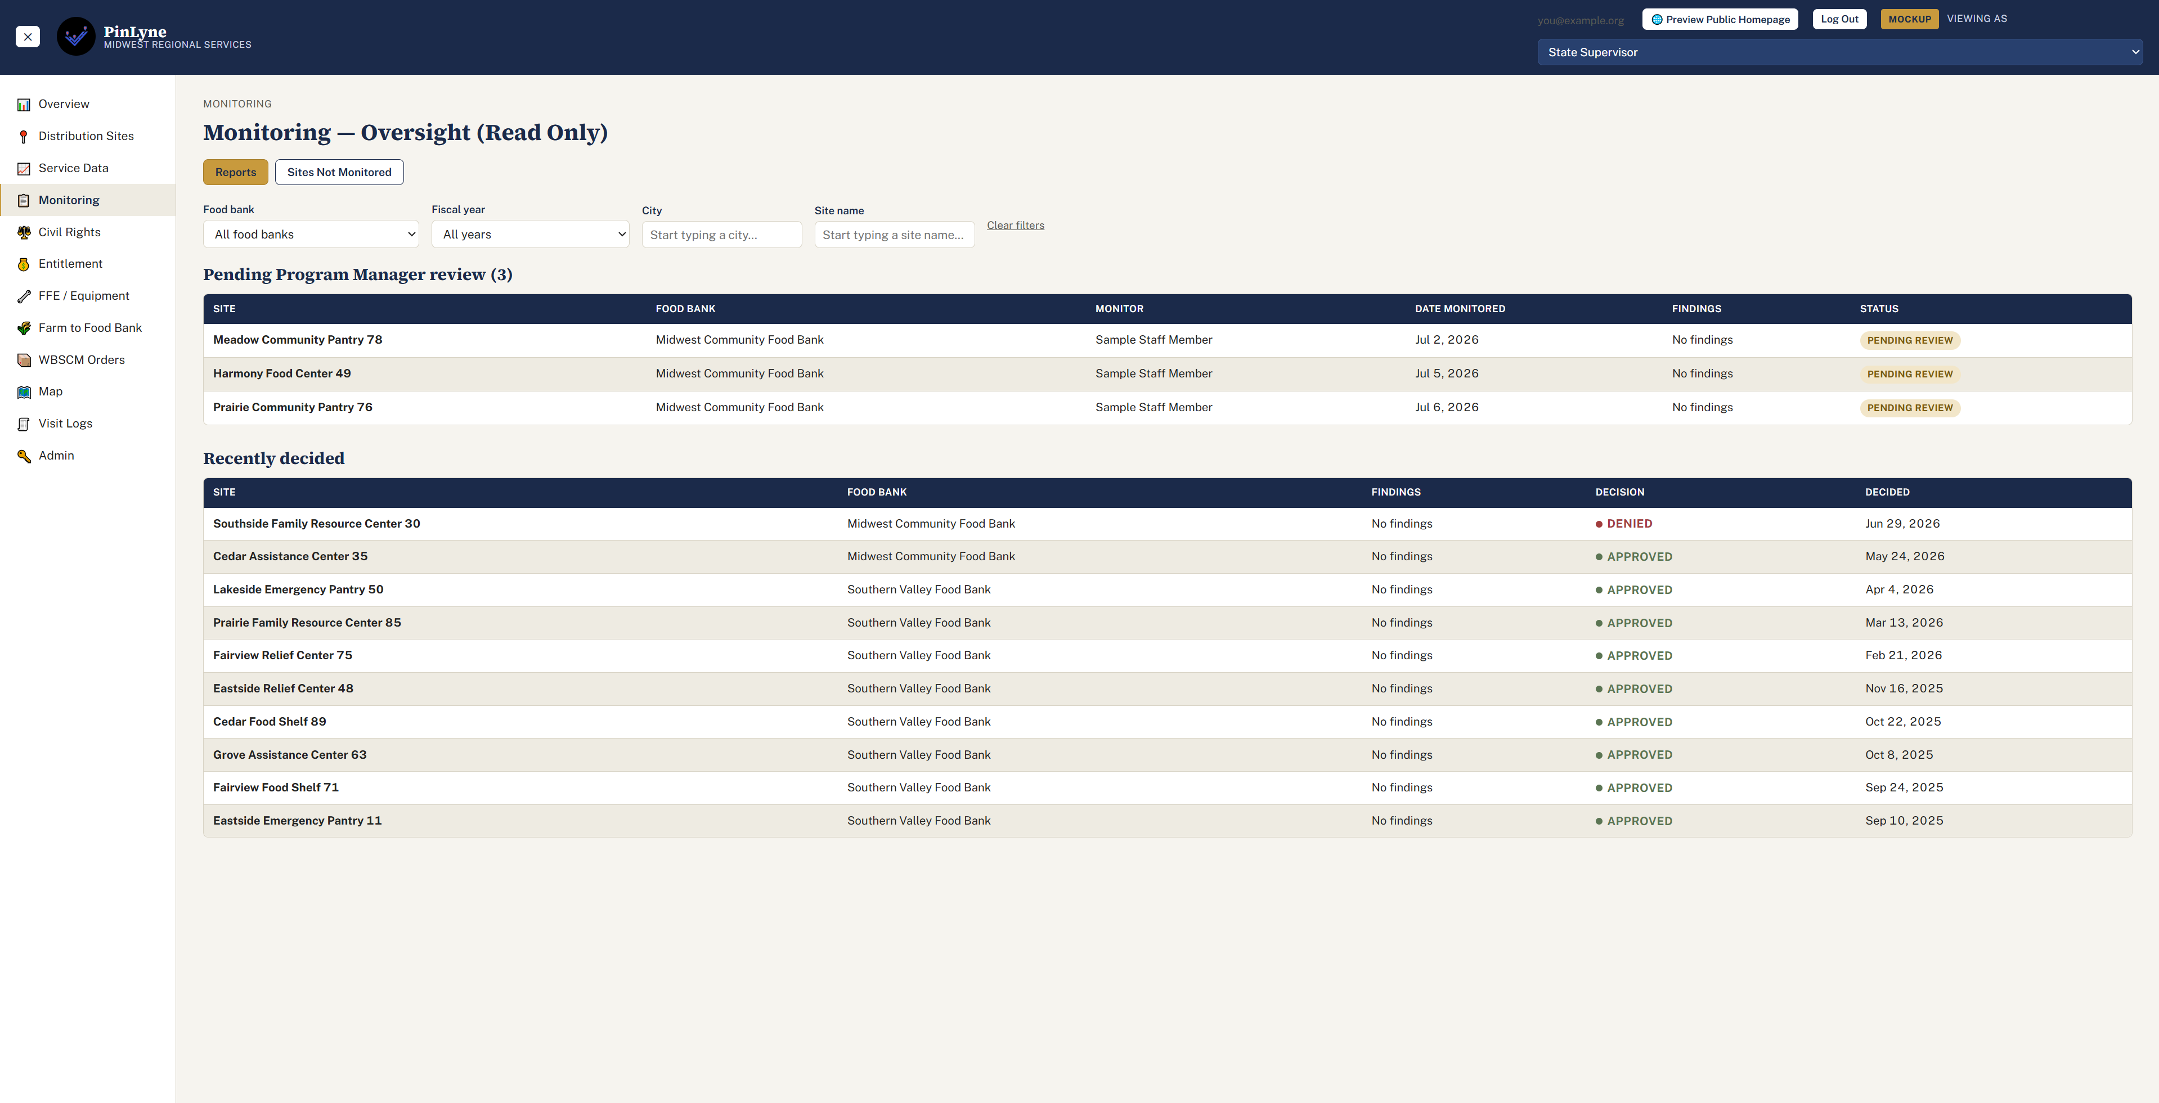Click Cedar Food Shelf 89 row
Viewport: 2159px width, 1103px height.
(x=1166, y=722)
